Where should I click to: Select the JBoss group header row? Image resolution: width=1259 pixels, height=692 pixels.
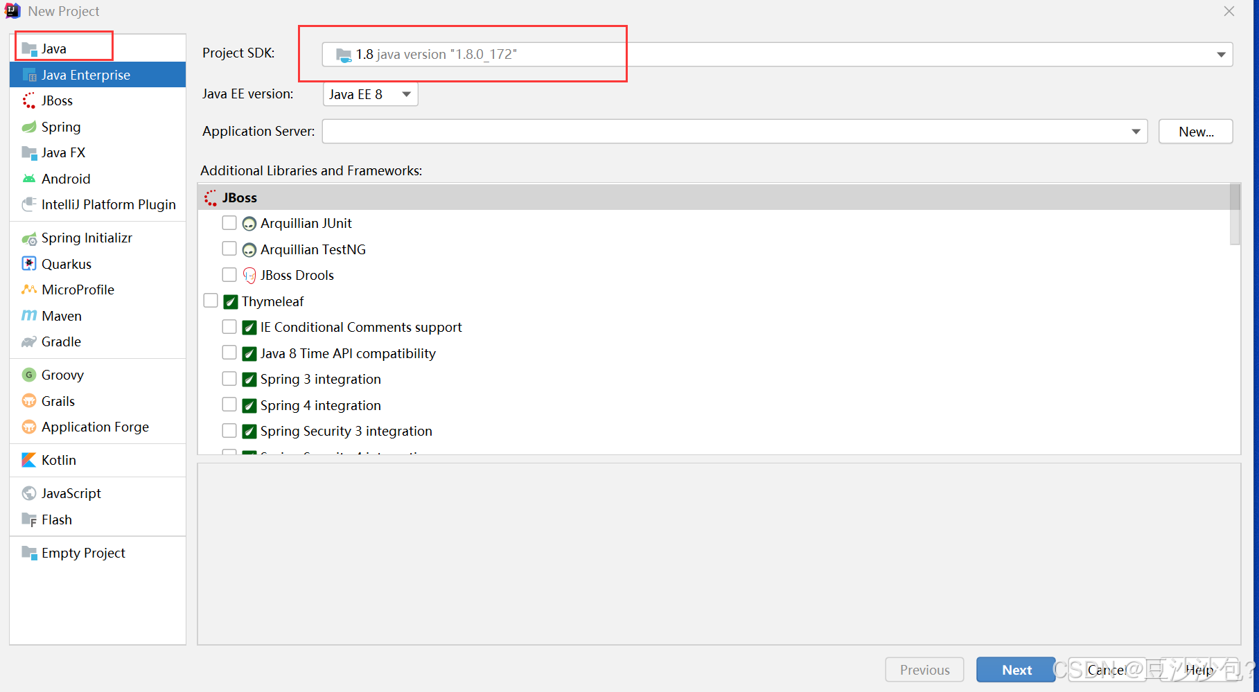(714, 197)
